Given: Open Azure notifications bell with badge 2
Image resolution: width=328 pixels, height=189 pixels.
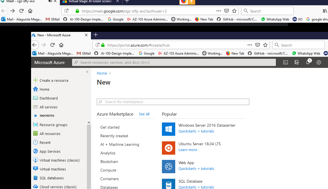Looking at the screenshot, I should pos(308,62).
